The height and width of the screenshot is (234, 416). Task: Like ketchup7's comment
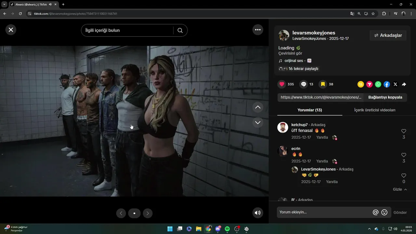(404, 131)
